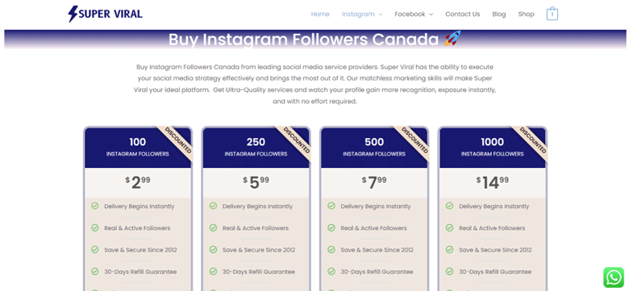Viewport: 629px width, 291px height.
Task: Go to the Home menu item
Action: (320, 14)
